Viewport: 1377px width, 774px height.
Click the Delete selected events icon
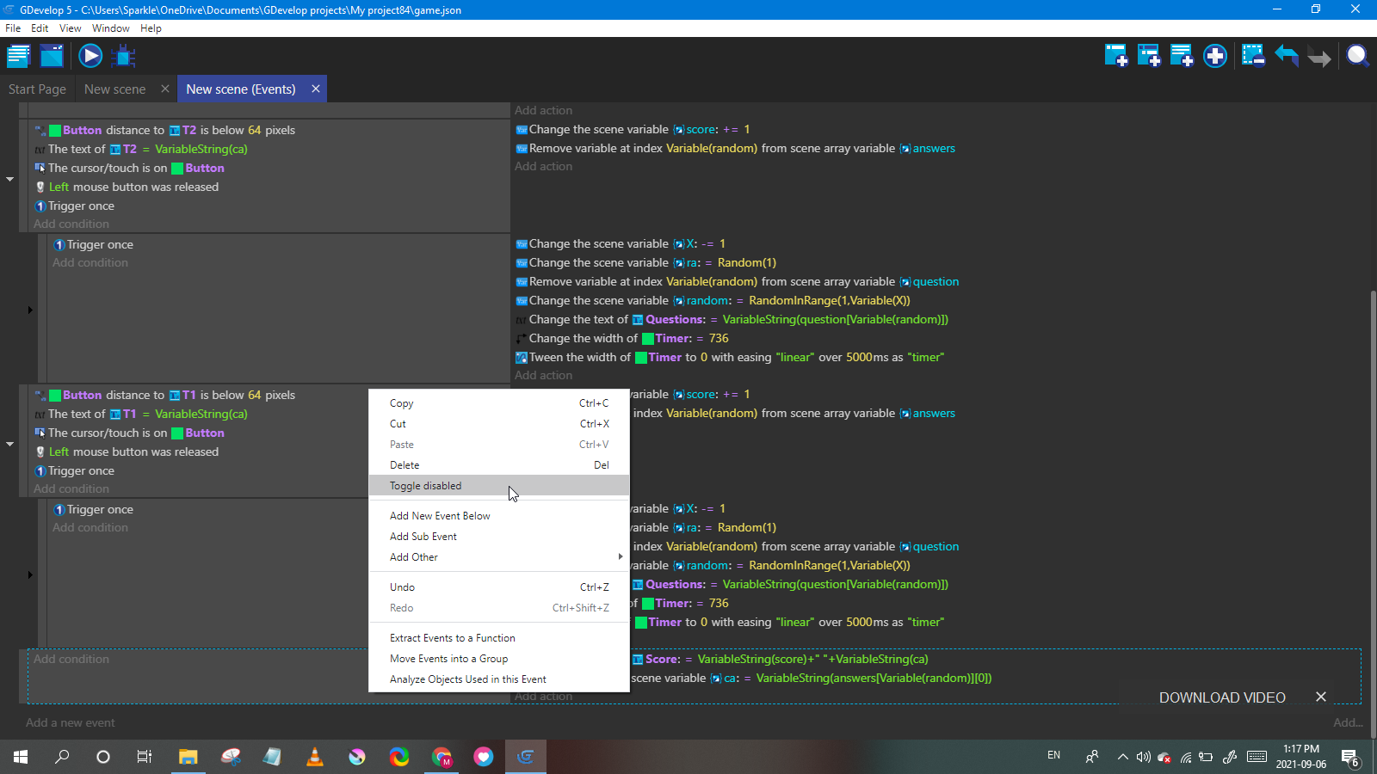[1253, 56]
